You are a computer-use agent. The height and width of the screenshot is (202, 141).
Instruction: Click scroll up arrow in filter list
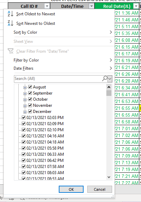coord(109,87)
